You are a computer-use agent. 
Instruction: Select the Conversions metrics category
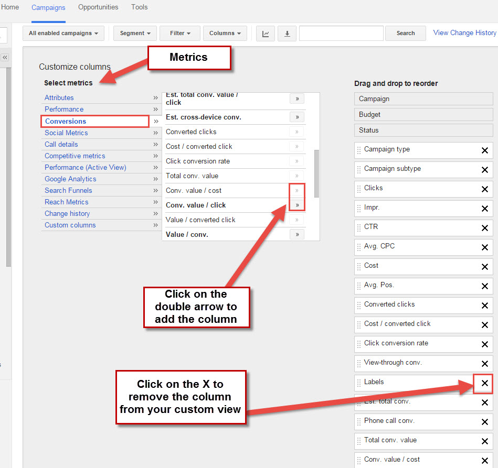point(66,121)
